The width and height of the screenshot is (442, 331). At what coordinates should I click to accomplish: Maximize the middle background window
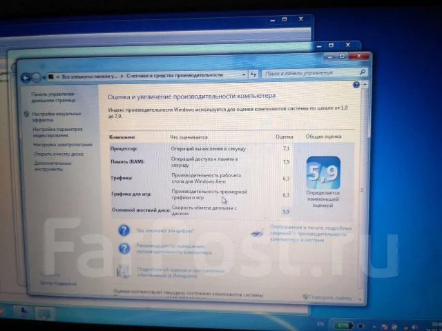pyautogui.click(x=331, y=46)
